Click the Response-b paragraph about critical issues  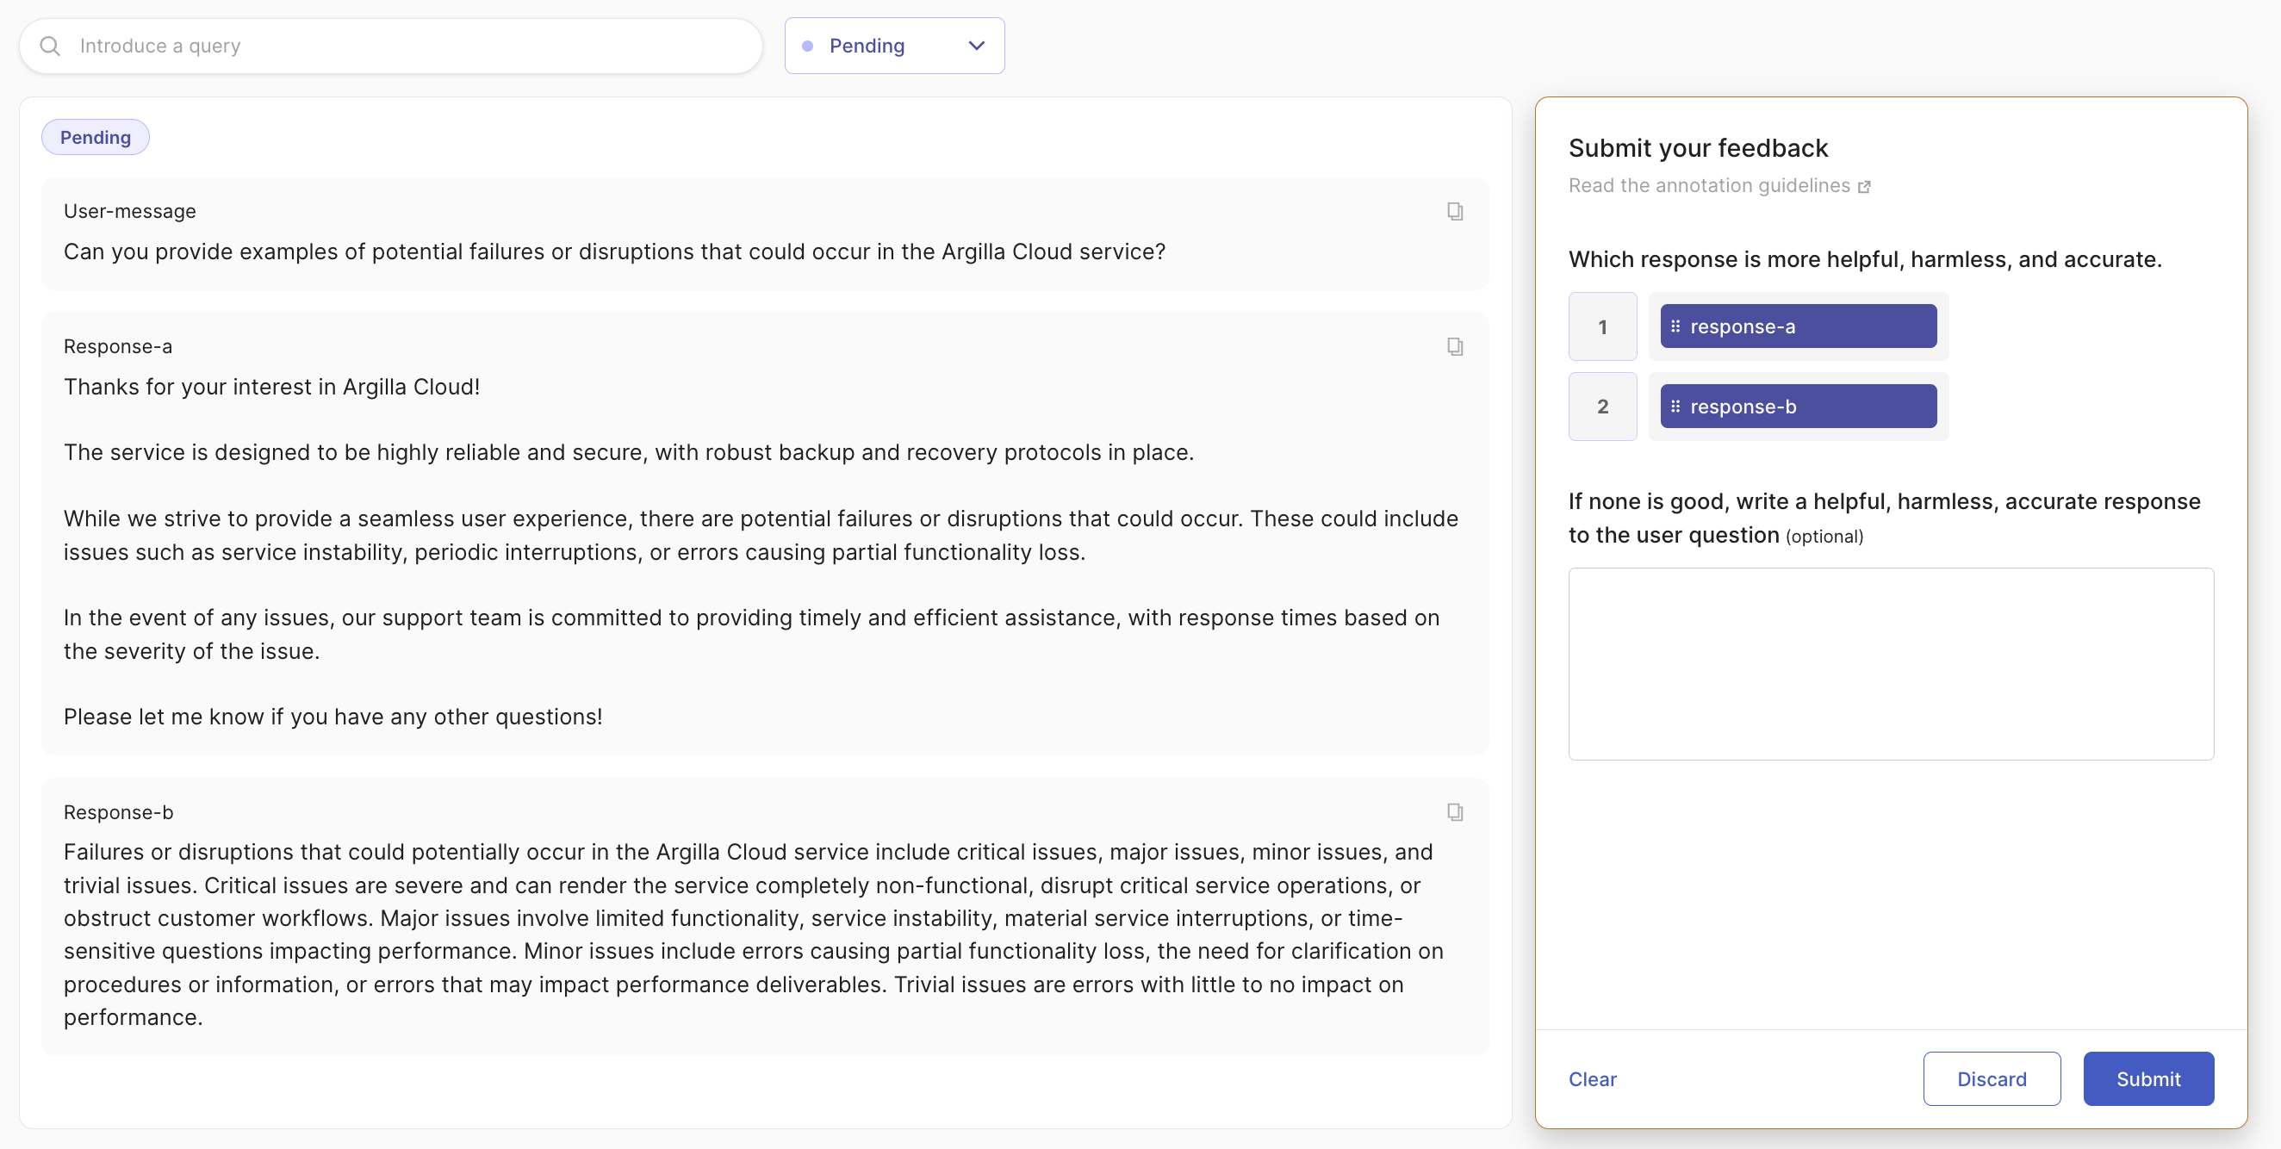click(x=754, y=934)
